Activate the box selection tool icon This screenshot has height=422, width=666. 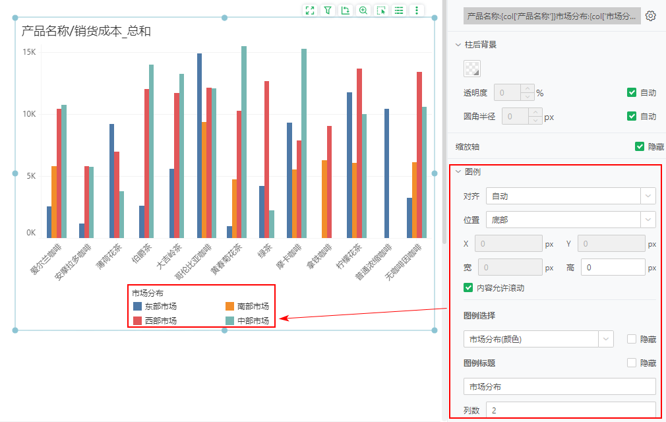pos(381,10)
